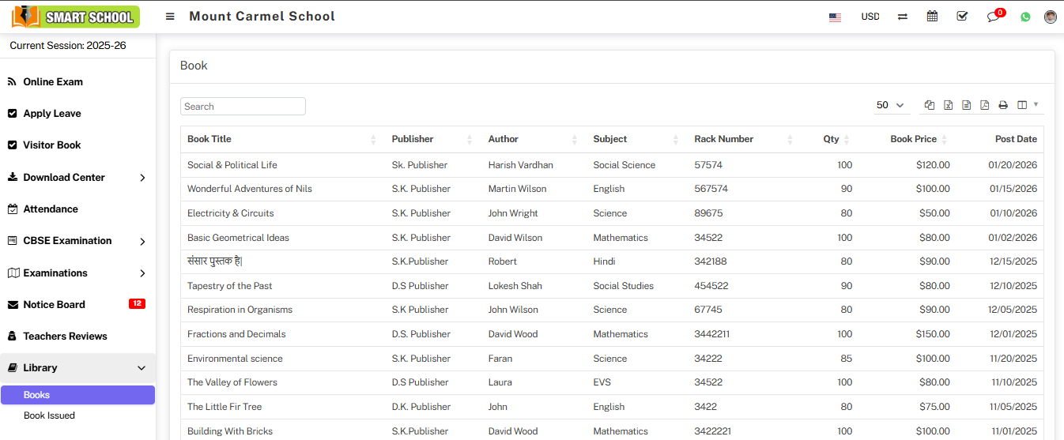1064x440 pixels.
Task: Select 'Social & Political Life' book title
Action: pyautogui.click(x=232, y=165)
